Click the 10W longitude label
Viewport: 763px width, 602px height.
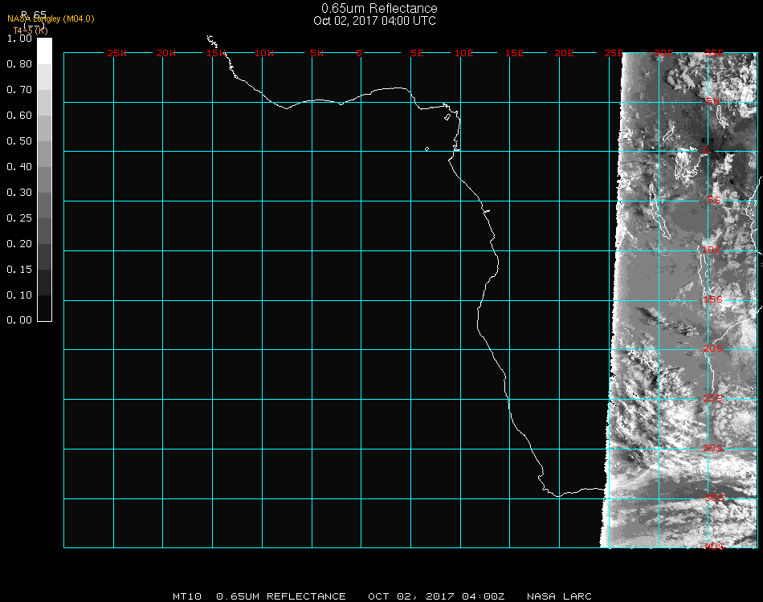264,53
